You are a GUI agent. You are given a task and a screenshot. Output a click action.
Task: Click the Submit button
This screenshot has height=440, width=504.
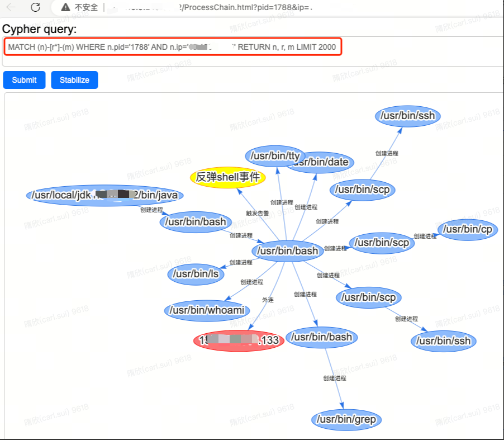(x=24, y=80)
